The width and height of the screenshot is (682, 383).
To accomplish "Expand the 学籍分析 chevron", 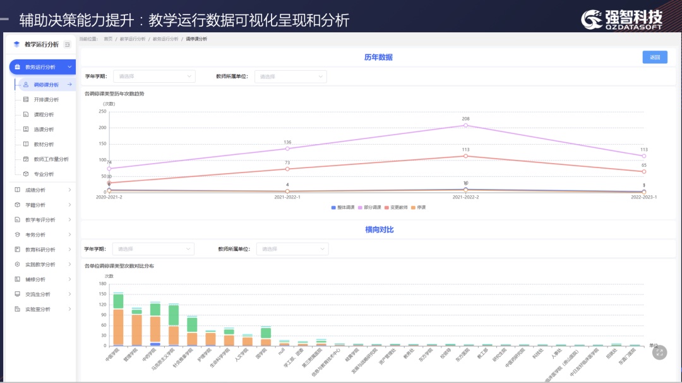I will click(69, 205).
